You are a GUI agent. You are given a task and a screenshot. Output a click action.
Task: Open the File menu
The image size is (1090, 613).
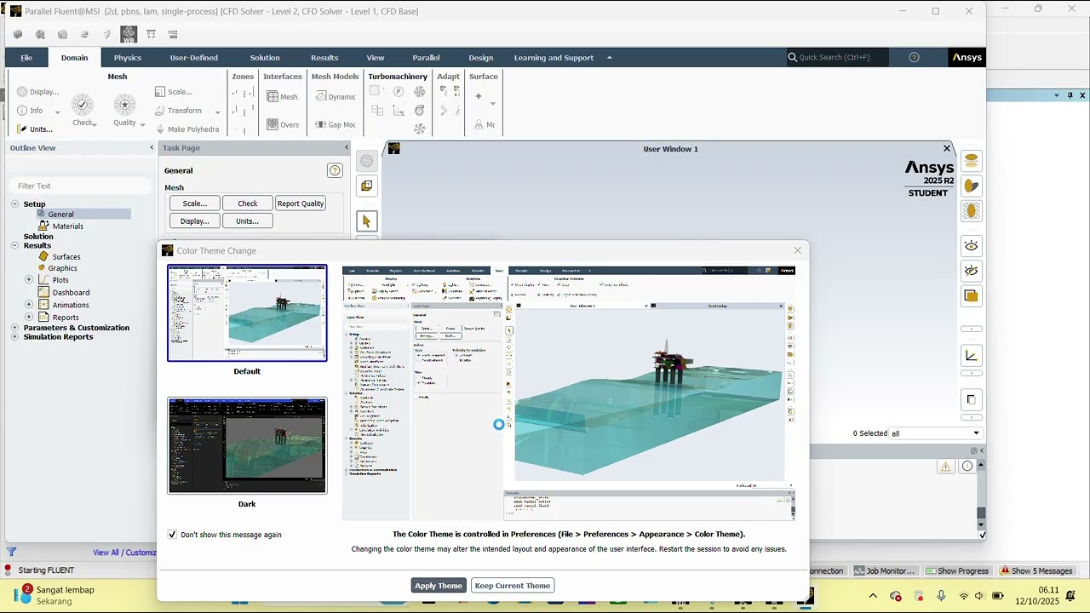coord(26,58)
